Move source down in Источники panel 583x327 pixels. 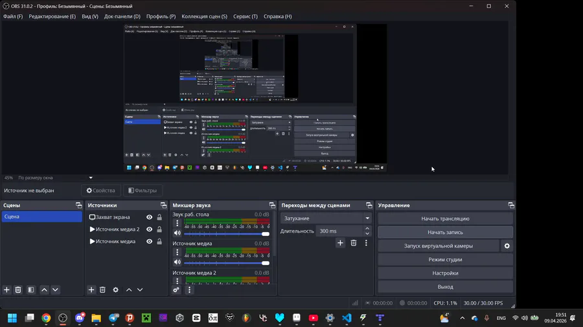click(140, 290)
